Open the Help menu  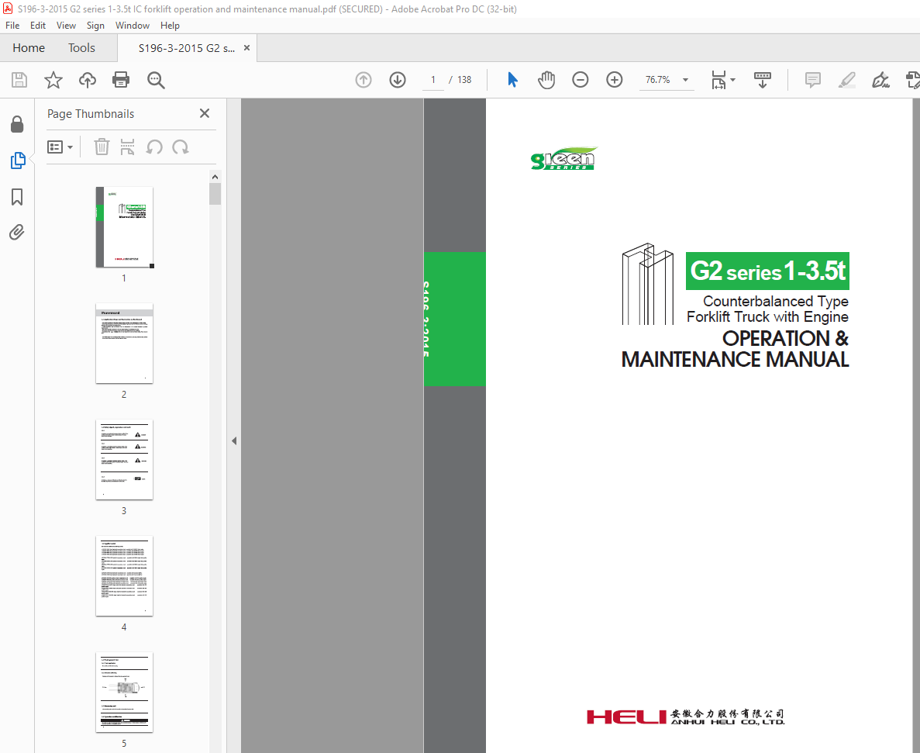tap(171, 26)
